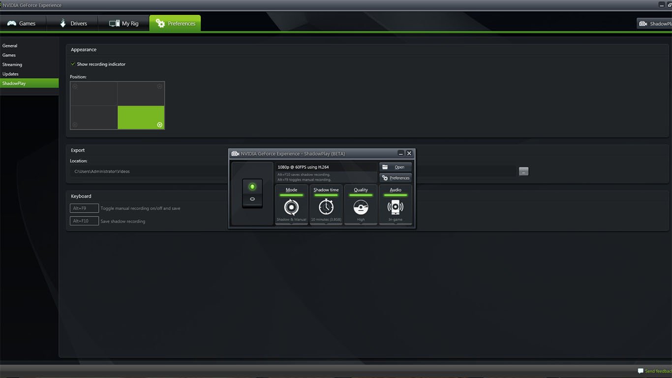Click the Alt+F9 hotkey field
This screenshot has height=378, width=672.
(84, 208)
